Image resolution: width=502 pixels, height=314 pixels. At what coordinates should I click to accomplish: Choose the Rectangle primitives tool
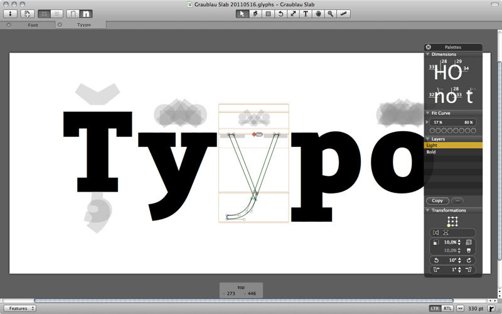268,13
